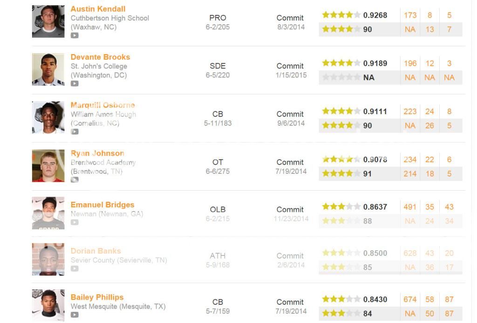Viewport: 477px width, 323px height.
Task: Open Bailey Phillips' video icon
Action: [x=75, y=315]
